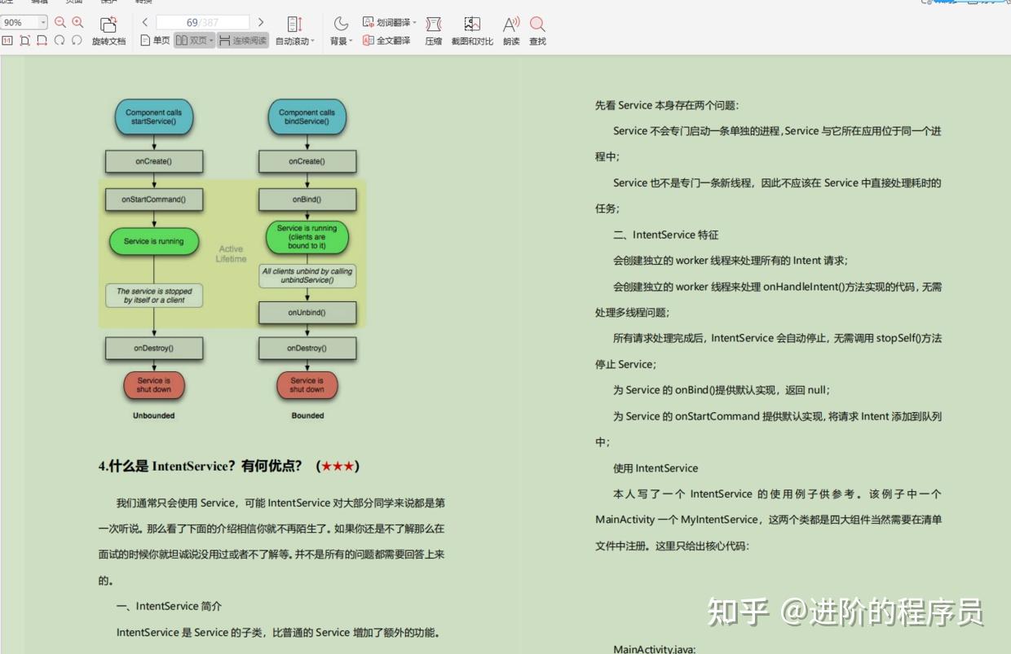Image resolution: width=1011 pixels, height=654 pixels.
Task: Open the 双页 dropdown arrow
Action: 211,41
